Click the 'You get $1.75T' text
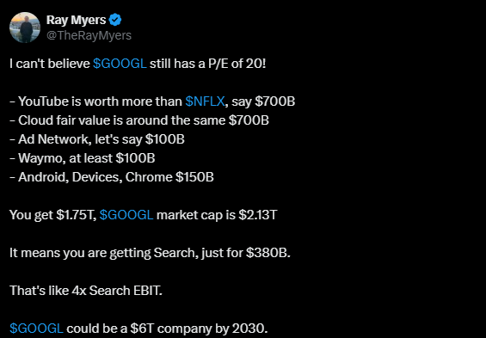 53,215
